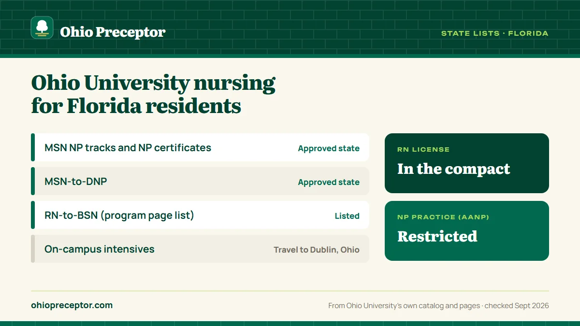Open the ohiopreceptor.com link

[72, 305]
